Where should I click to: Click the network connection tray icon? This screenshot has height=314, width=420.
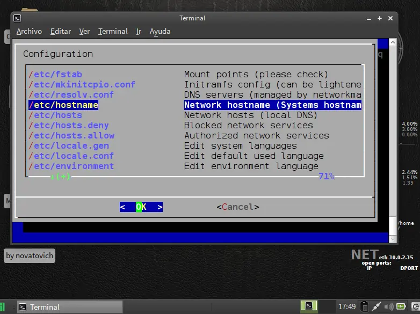[376, 306]
